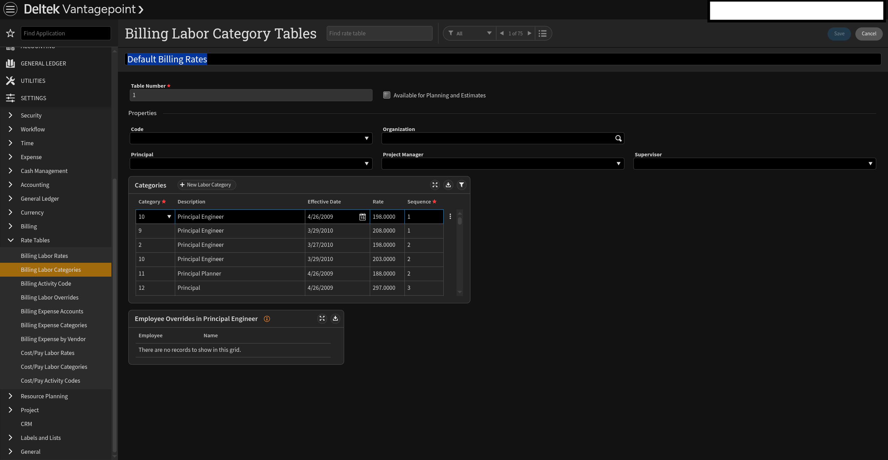Expand the Project Manager dropdown
The height and width of the screenshot is (460, 888).
coord(618,164)
